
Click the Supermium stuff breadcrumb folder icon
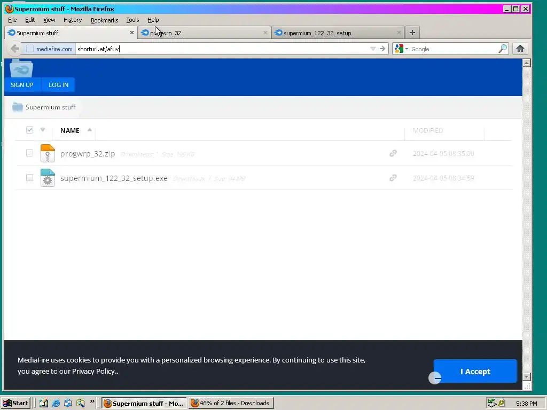[x=18, y=107]
